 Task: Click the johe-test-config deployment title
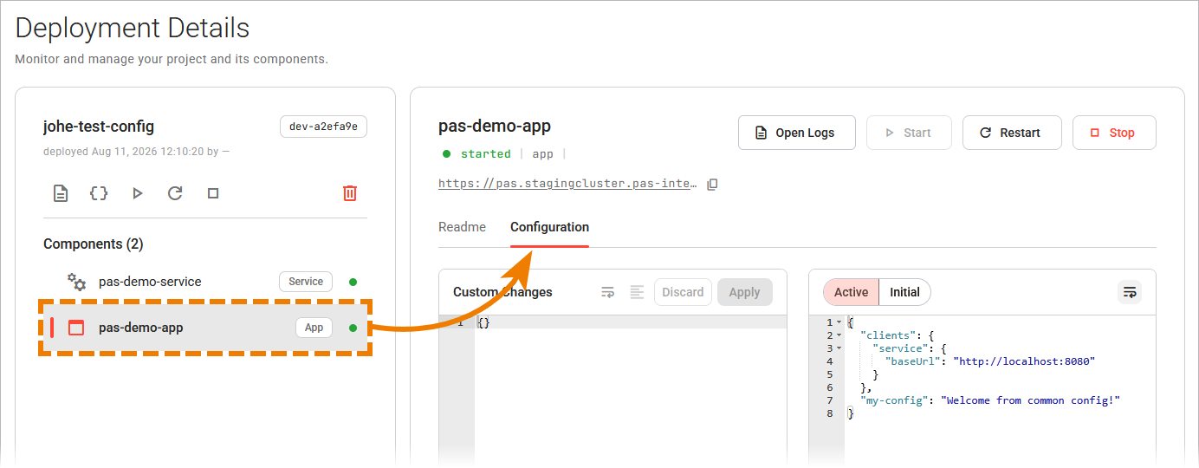click(99, 127)
